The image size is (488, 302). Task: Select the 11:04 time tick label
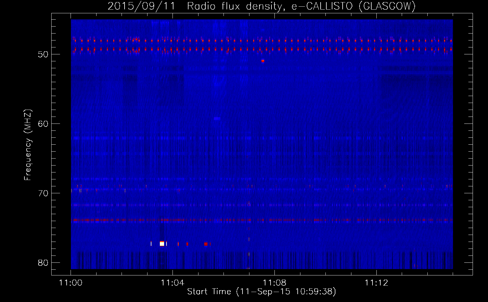(173, 283)
